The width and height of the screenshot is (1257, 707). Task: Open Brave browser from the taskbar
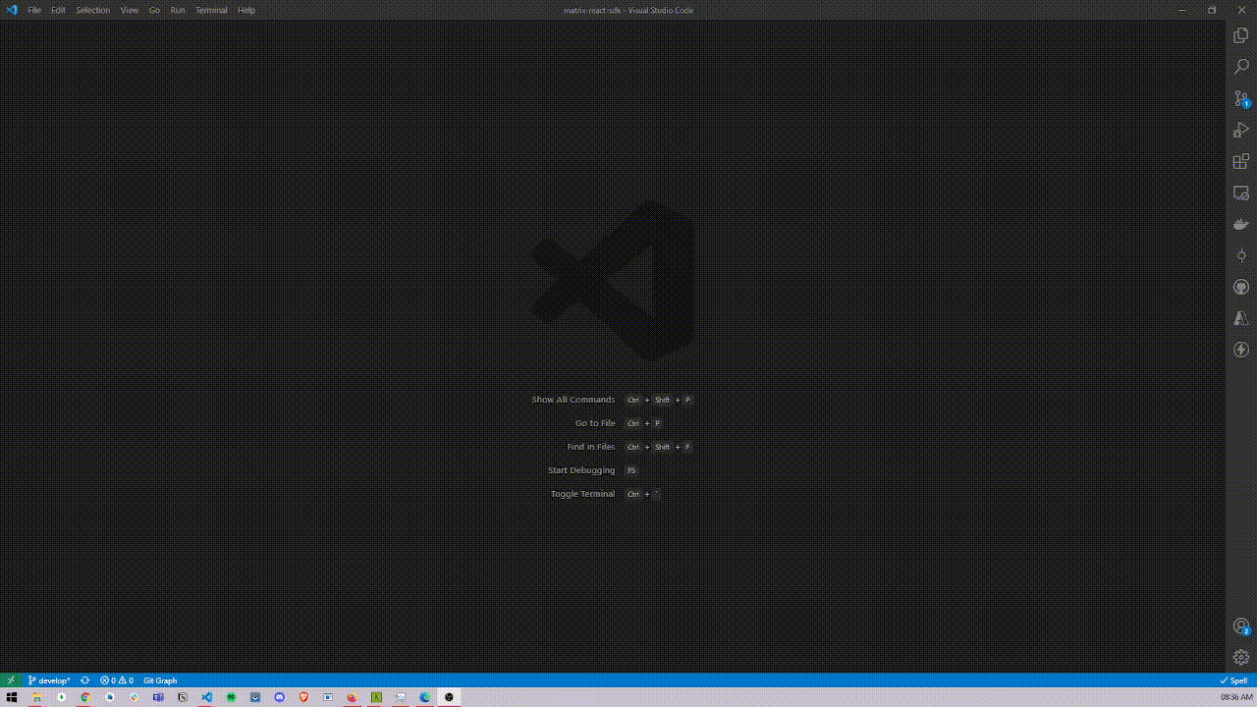coord(303,697)
